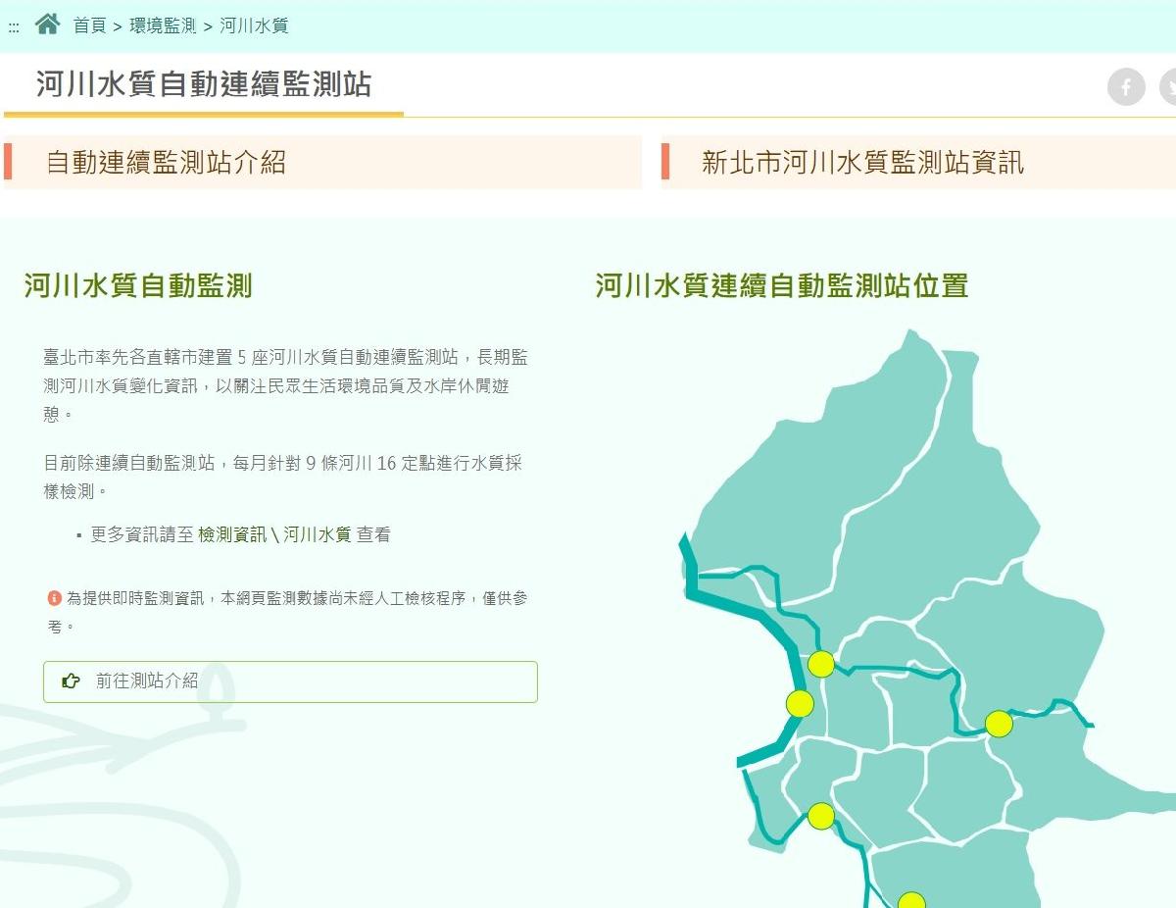Click the orange info icon beside the disclaimer
Image resolution: width=1176 pixels, height=908 pixels.
[54, 597]
